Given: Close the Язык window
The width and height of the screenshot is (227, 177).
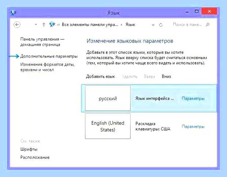Looking at the screenshot, I should tap(209, 11).
